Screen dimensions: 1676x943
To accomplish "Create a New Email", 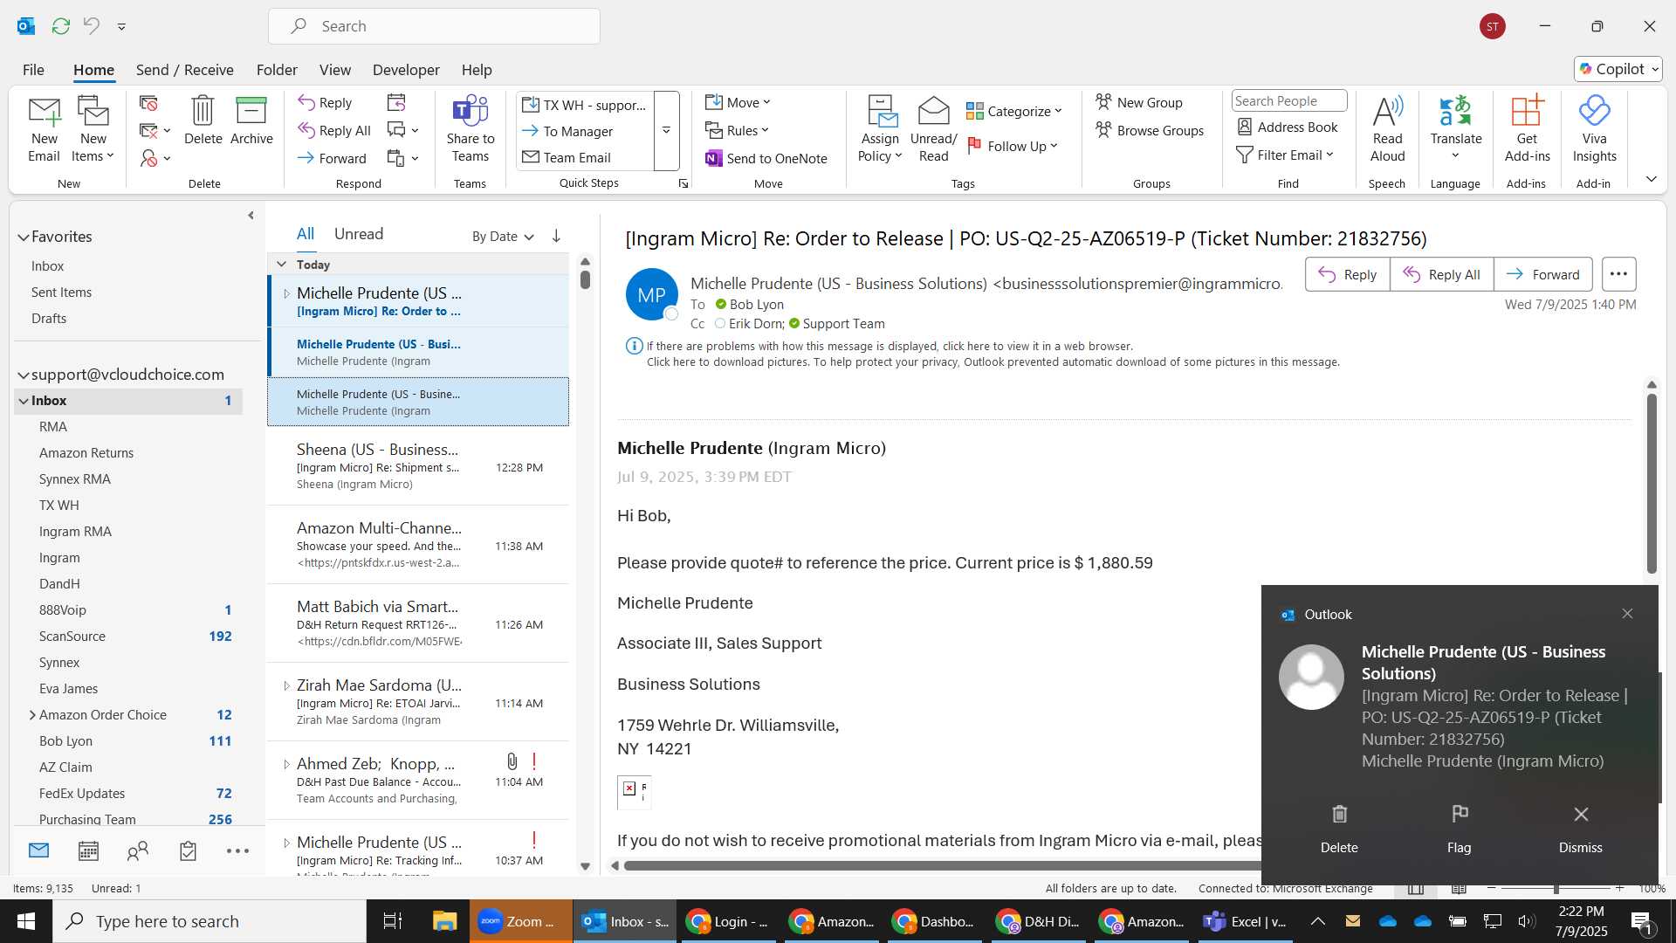I will (44, 129).
